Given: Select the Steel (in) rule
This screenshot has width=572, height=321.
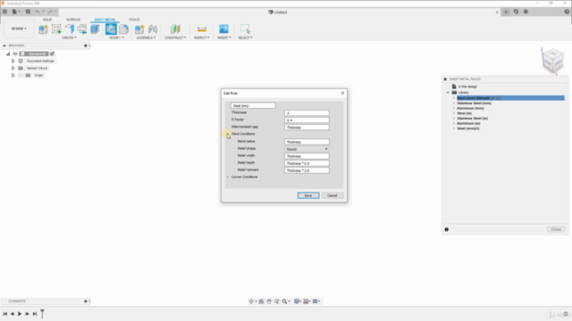Looking at the screenshot, I should click(465, 113).
